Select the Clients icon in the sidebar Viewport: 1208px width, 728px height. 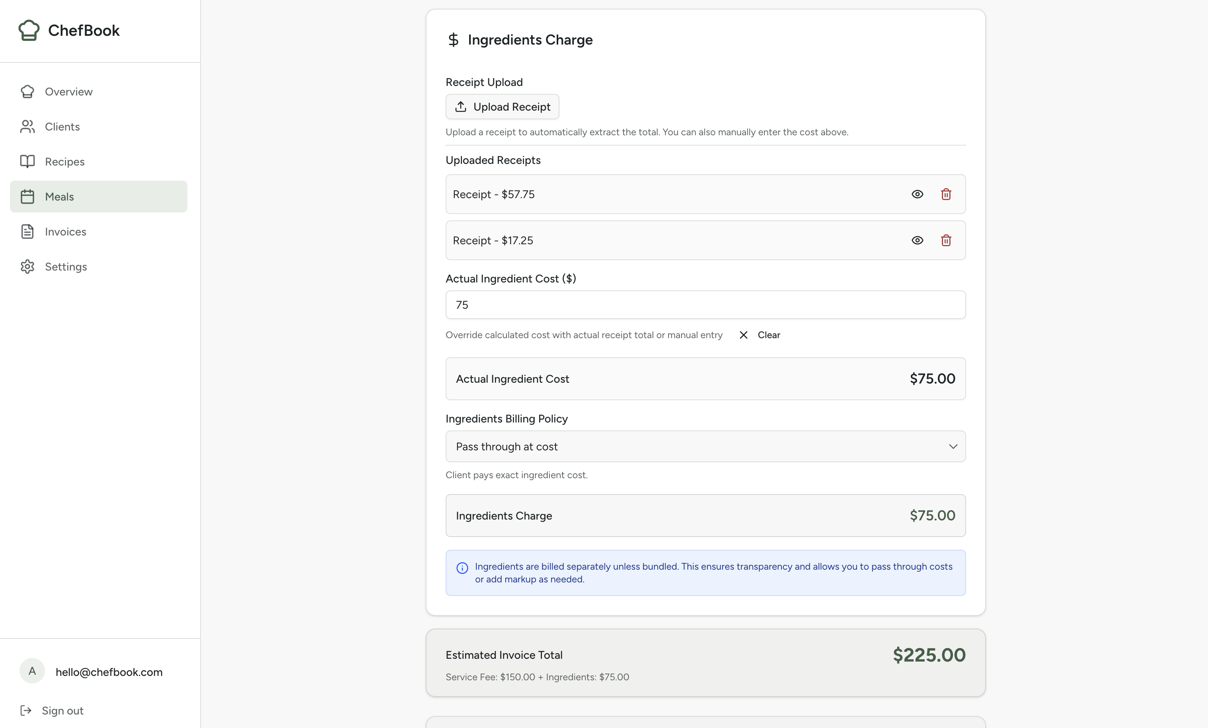27,127
